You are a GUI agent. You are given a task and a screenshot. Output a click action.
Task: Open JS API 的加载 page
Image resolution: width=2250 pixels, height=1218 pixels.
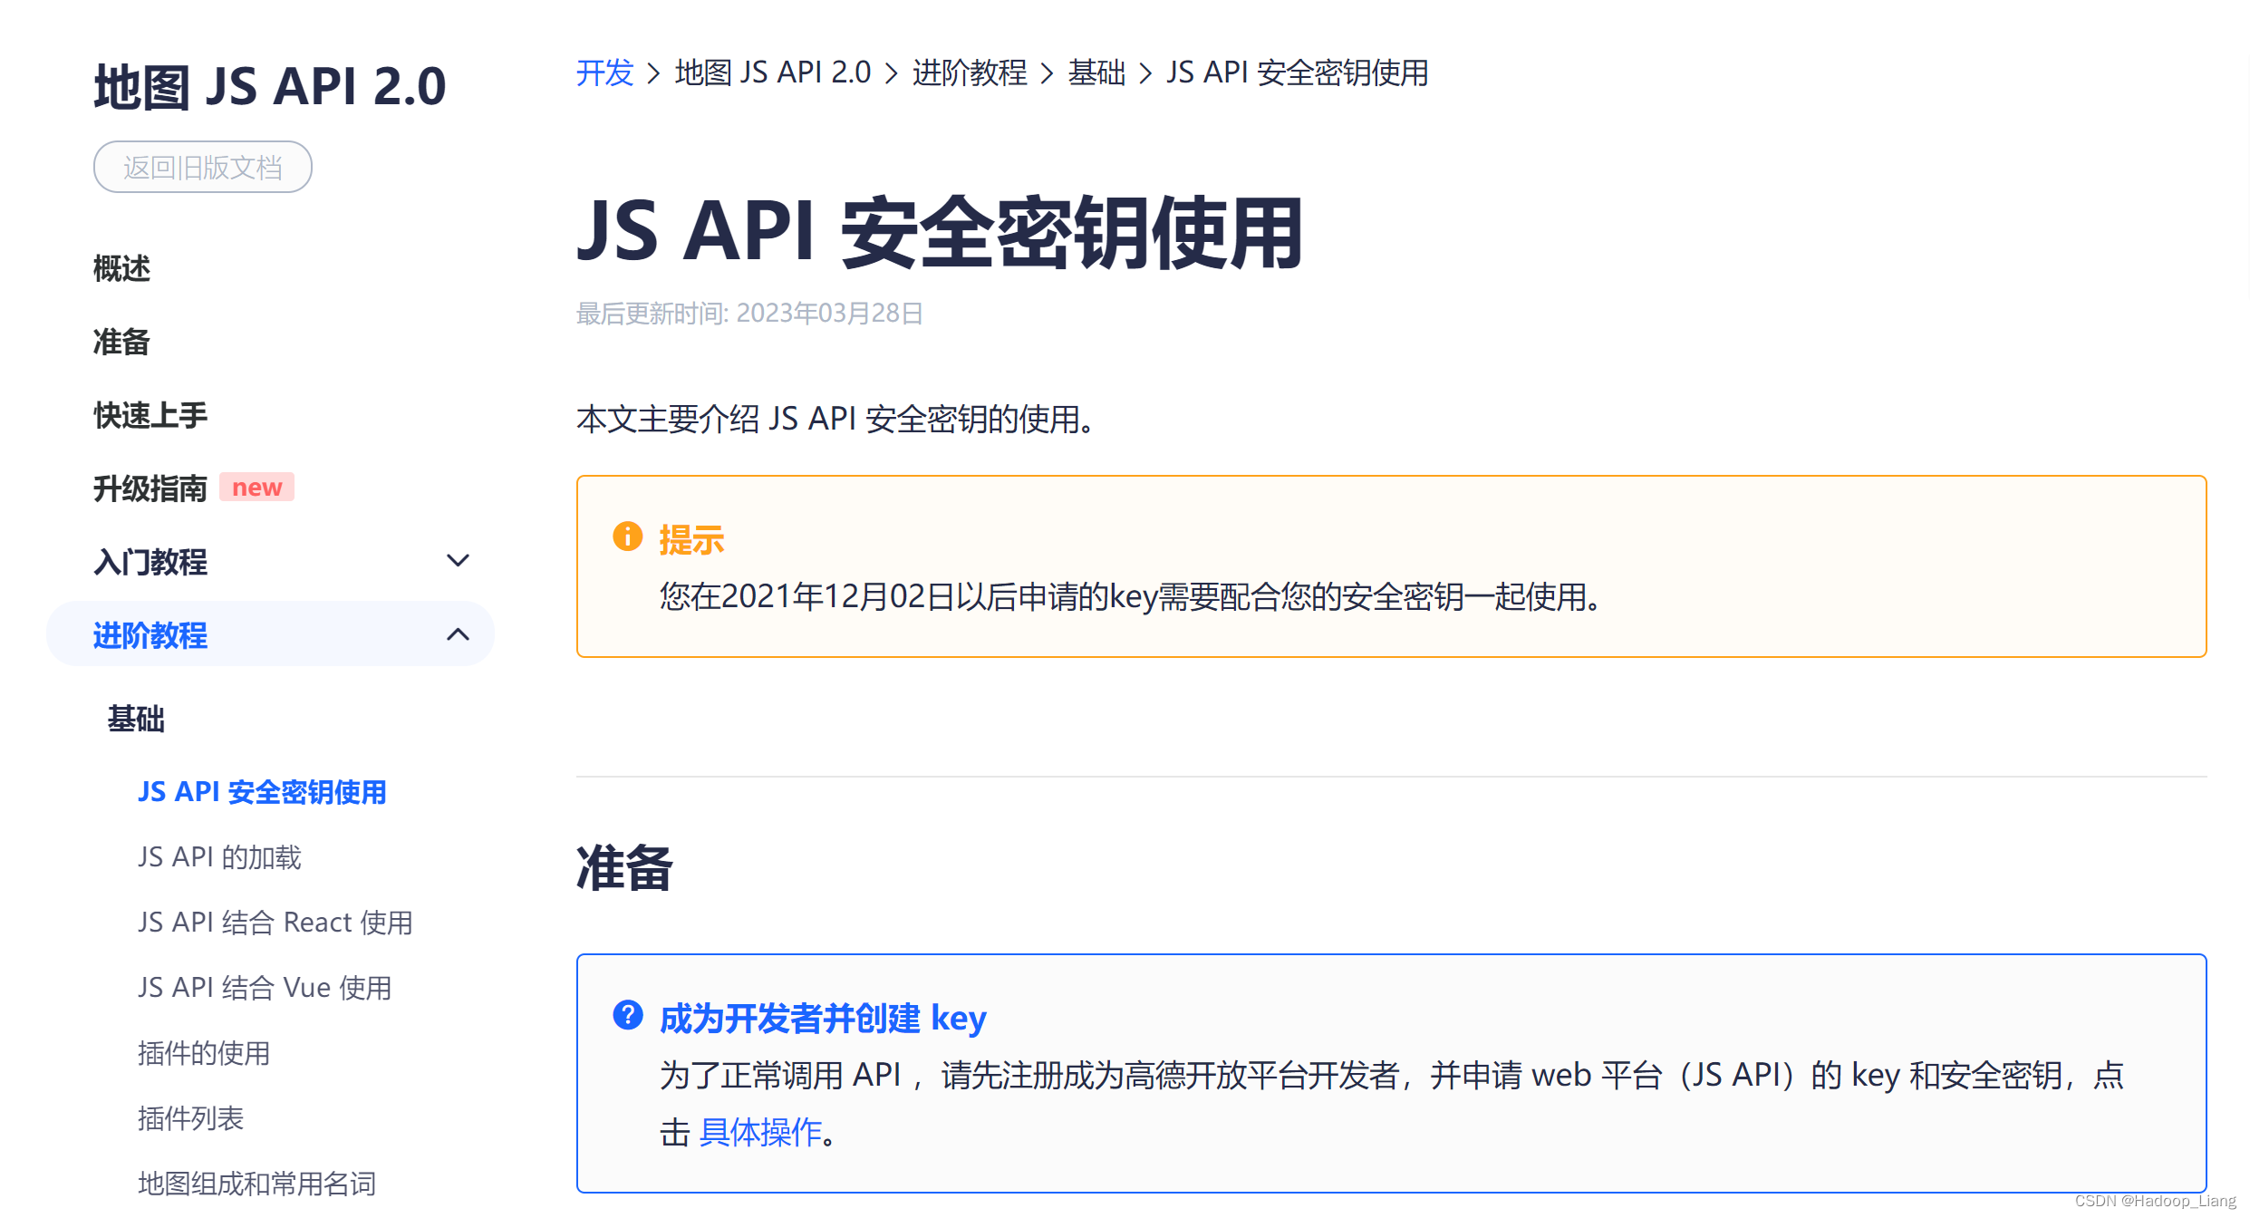219,857
